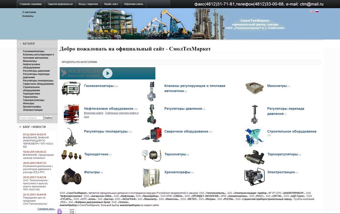This screenshot has width=340, height=214.
Task: Open the О магазине link
Action: [x=29, y=12]
